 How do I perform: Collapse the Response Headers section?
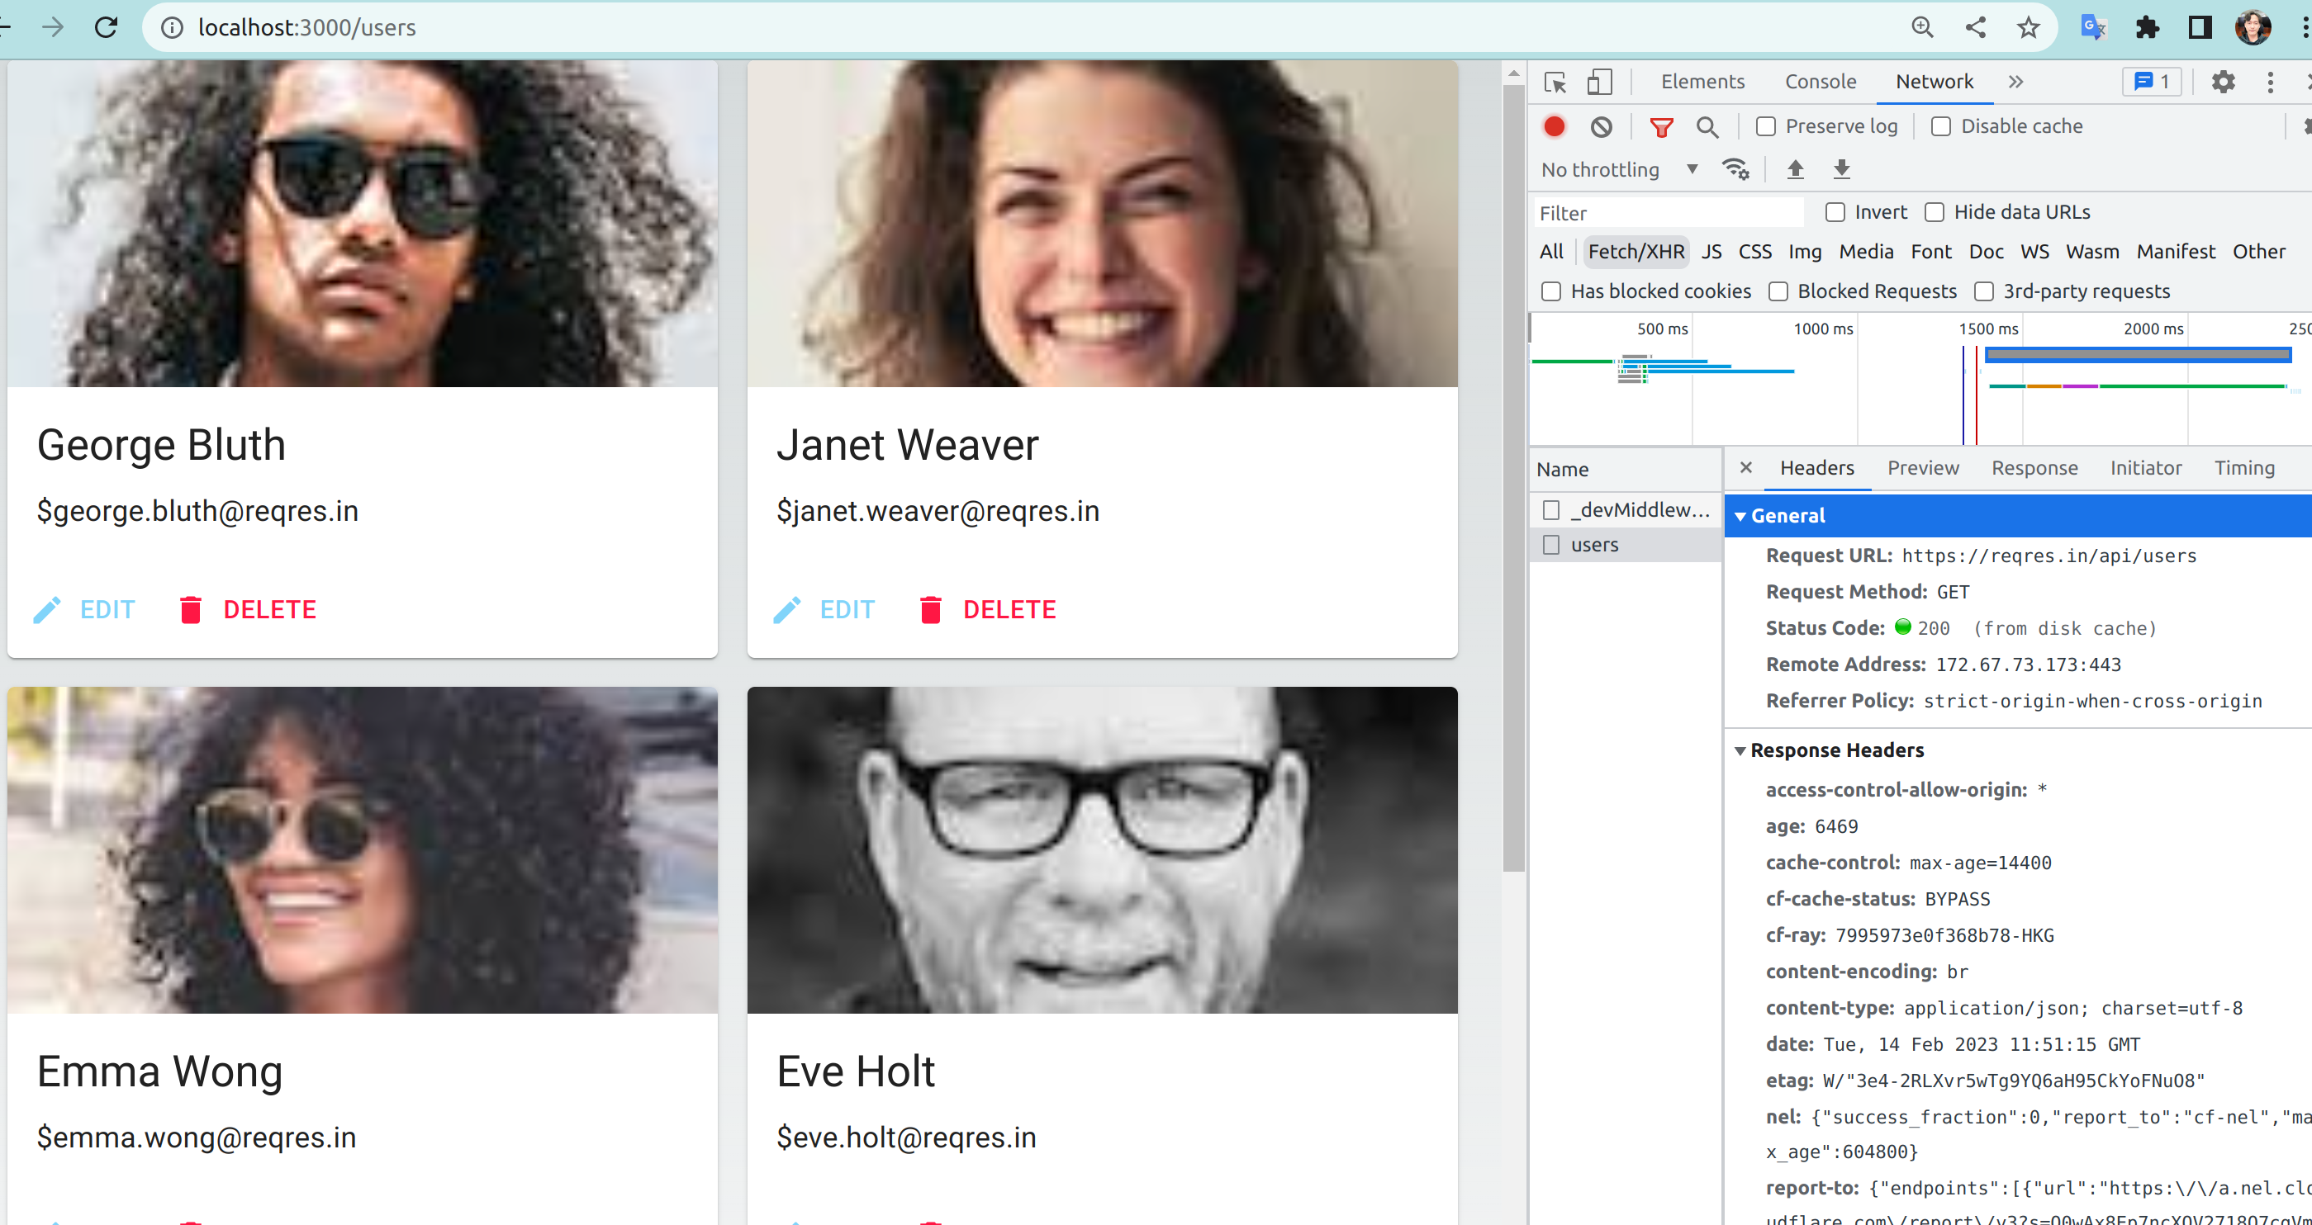point(1740,750)
